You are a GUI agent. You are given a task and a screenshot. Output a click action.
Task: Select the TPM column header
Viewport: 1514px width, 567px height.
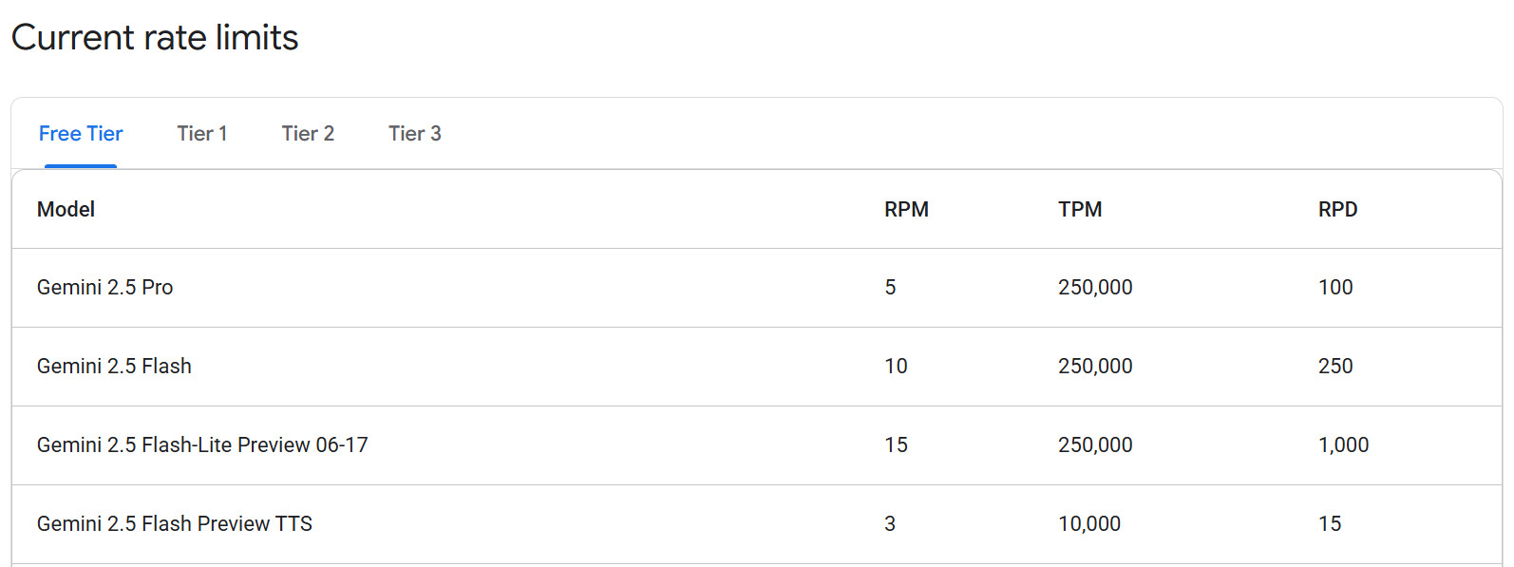(1080, 210)
